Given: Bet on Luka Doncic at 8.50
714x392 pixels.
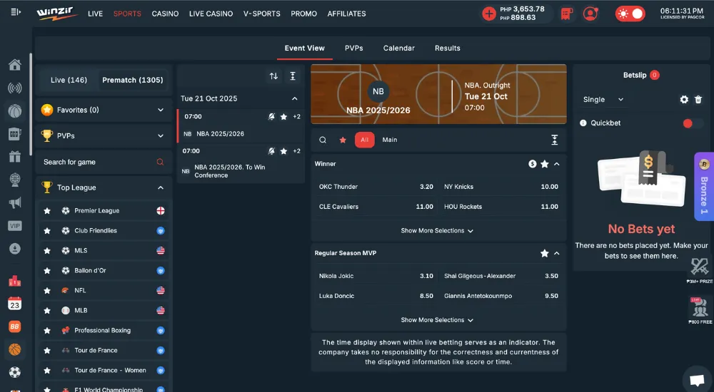Looking at the screenshot, I should [376, 296].
